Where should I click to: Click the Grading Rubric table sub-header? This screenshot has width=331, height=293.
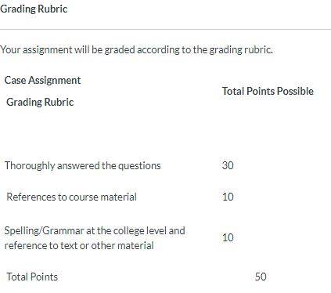click(x=40, y=102)
